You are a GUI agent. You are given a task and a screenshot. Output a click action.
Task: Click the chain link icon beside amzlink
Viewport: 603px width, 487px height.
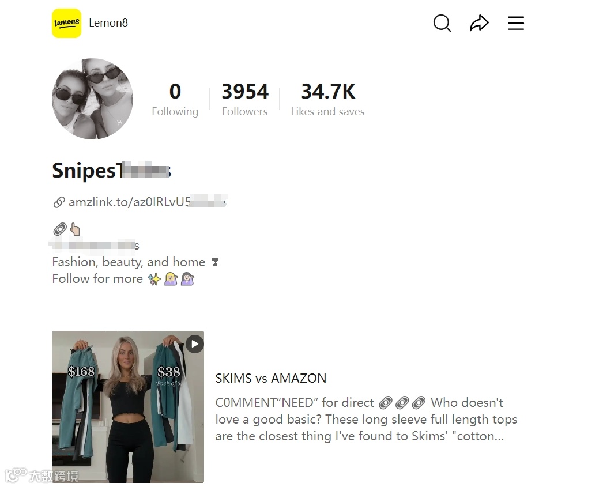click(59, 202)
